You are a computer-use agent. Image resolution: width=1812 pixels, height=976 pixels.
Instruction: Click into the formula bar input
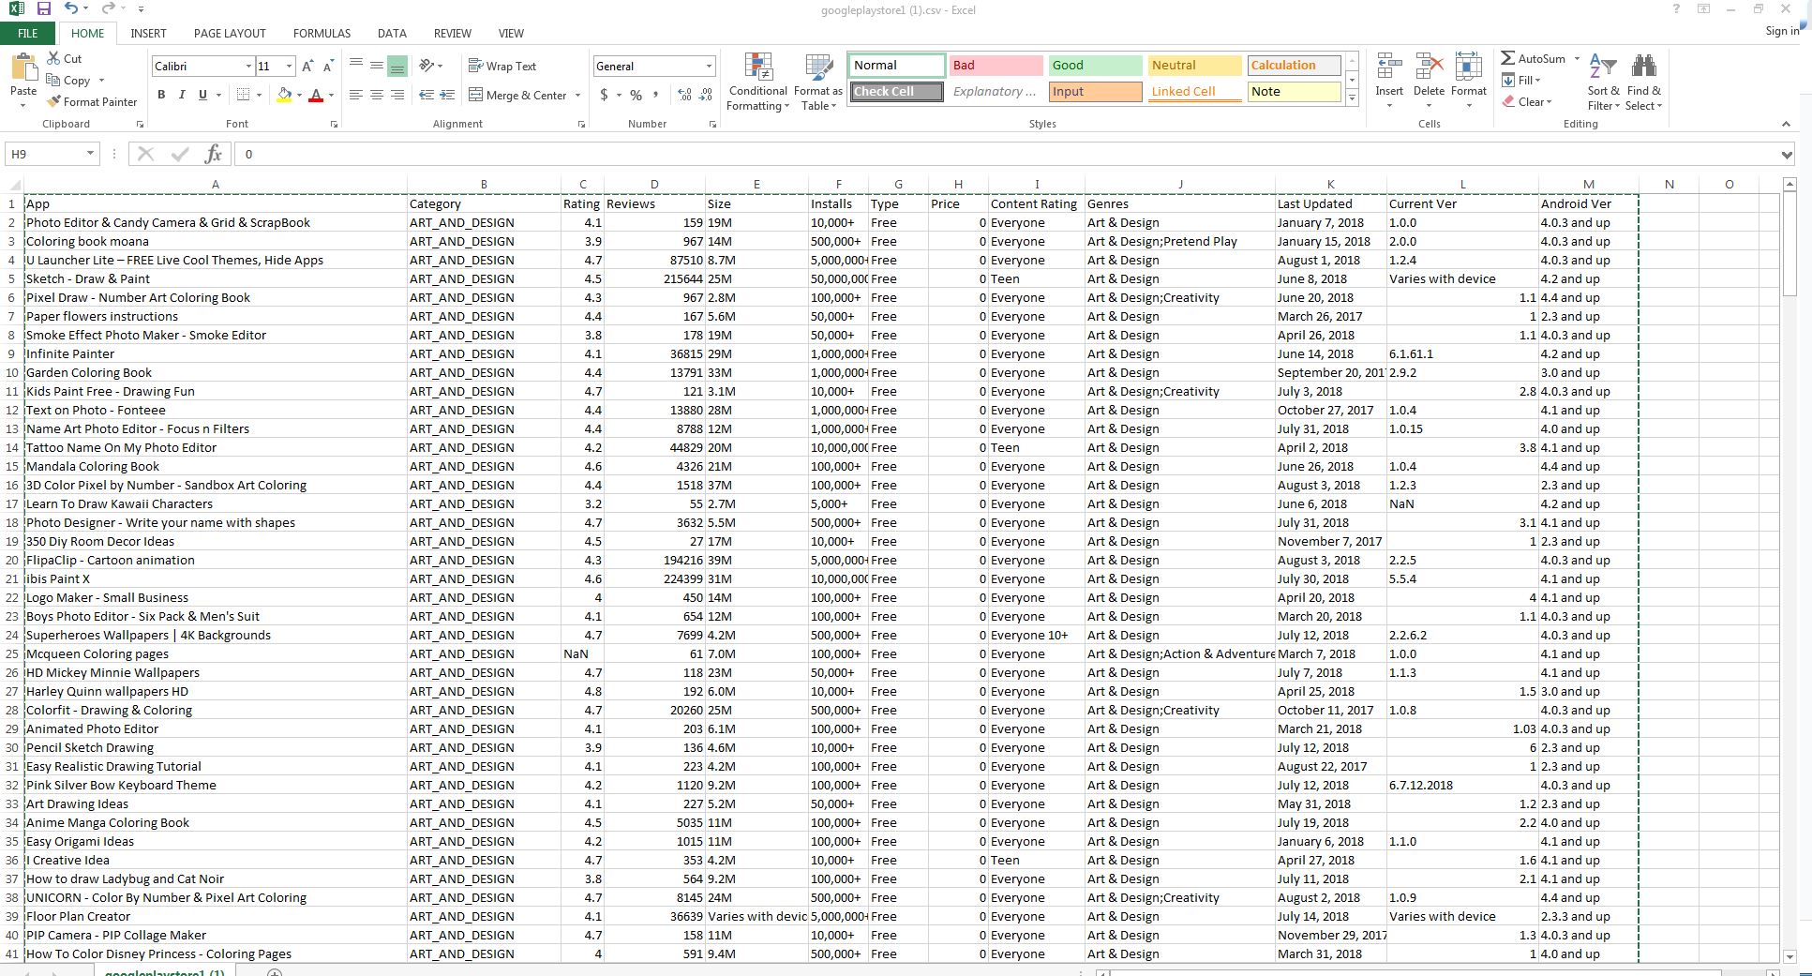point(1008,154)
